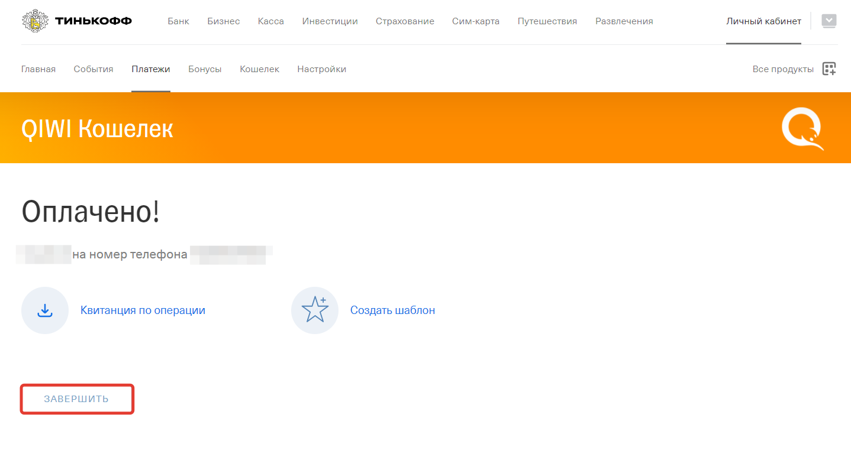Click the Оплачено! heading

(x=91, y=212)
